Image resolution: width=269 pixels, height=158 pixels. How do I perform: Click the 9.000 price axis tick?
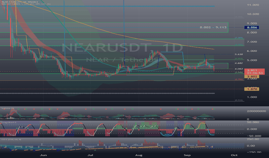[x=252, y=23]
